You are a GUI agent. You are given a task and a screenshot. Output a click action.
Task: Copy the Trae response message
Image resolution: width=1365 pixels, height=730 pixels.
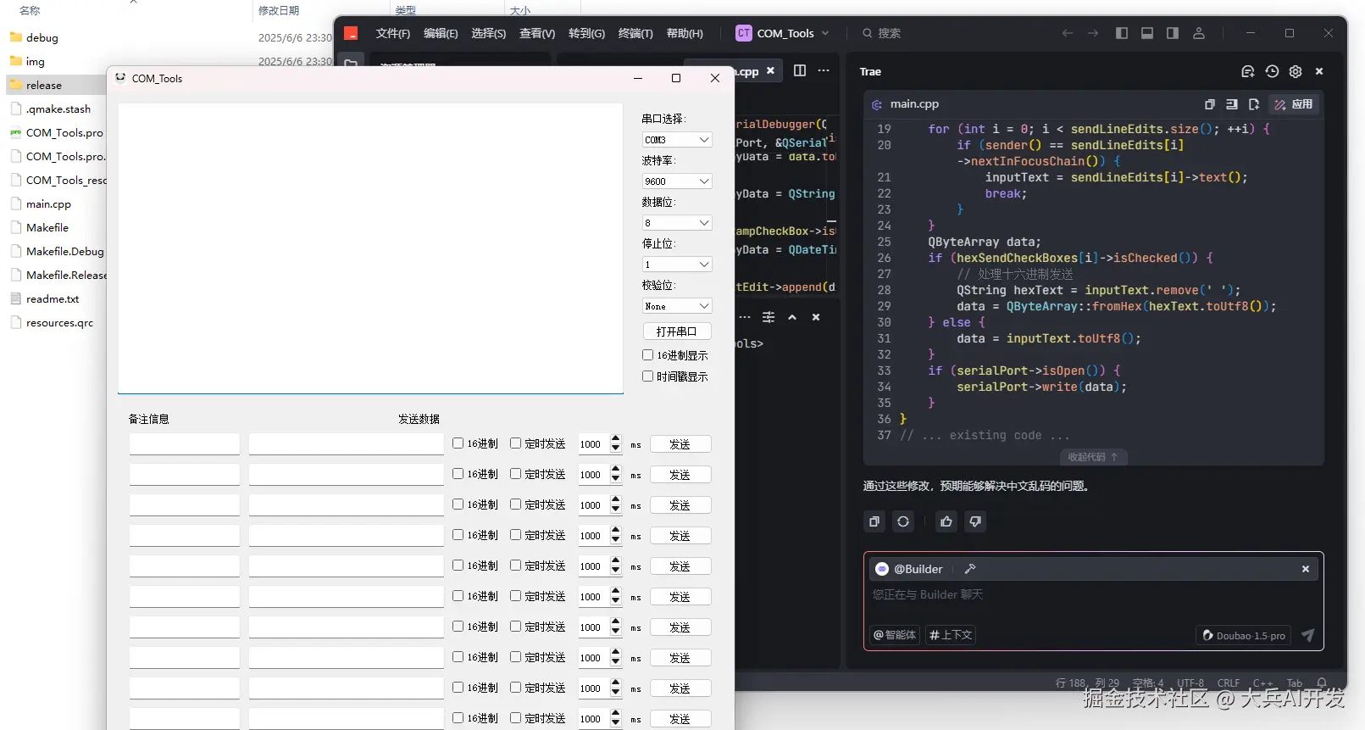[x=874, y=521]
